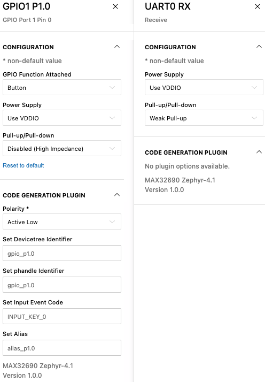Collapse GPIO1 Code Generation Plugin section
The width and height of the screenshot is (265, 382).
pyautogui.click(x=117, y=195)
